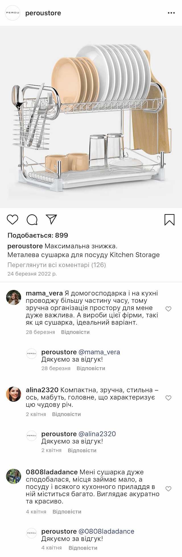Like mama_vera's comment

click(x=168, y=309)
